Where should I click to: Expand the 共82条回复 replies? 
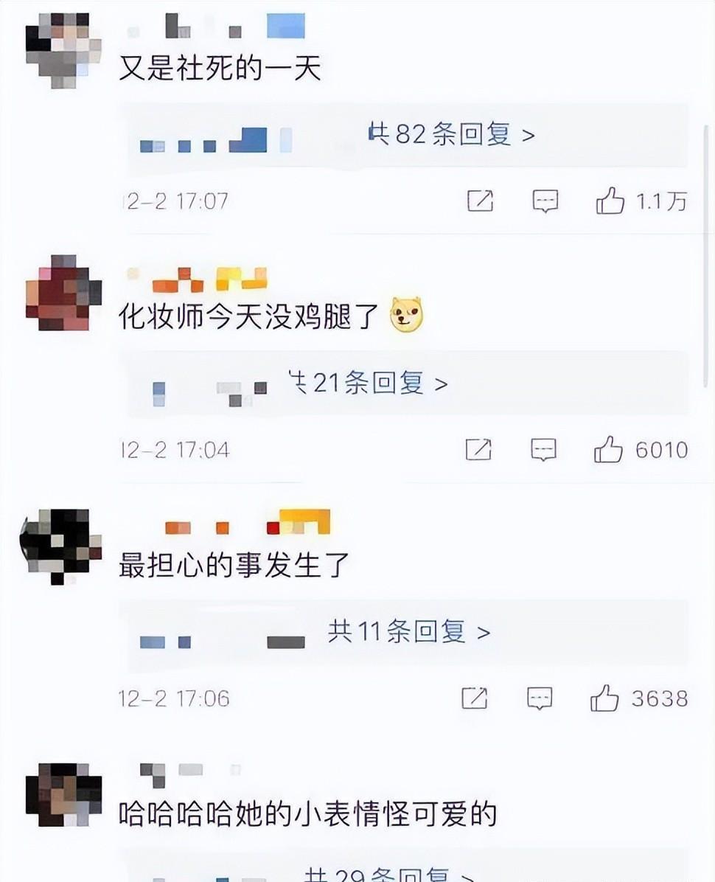point(451,134)
